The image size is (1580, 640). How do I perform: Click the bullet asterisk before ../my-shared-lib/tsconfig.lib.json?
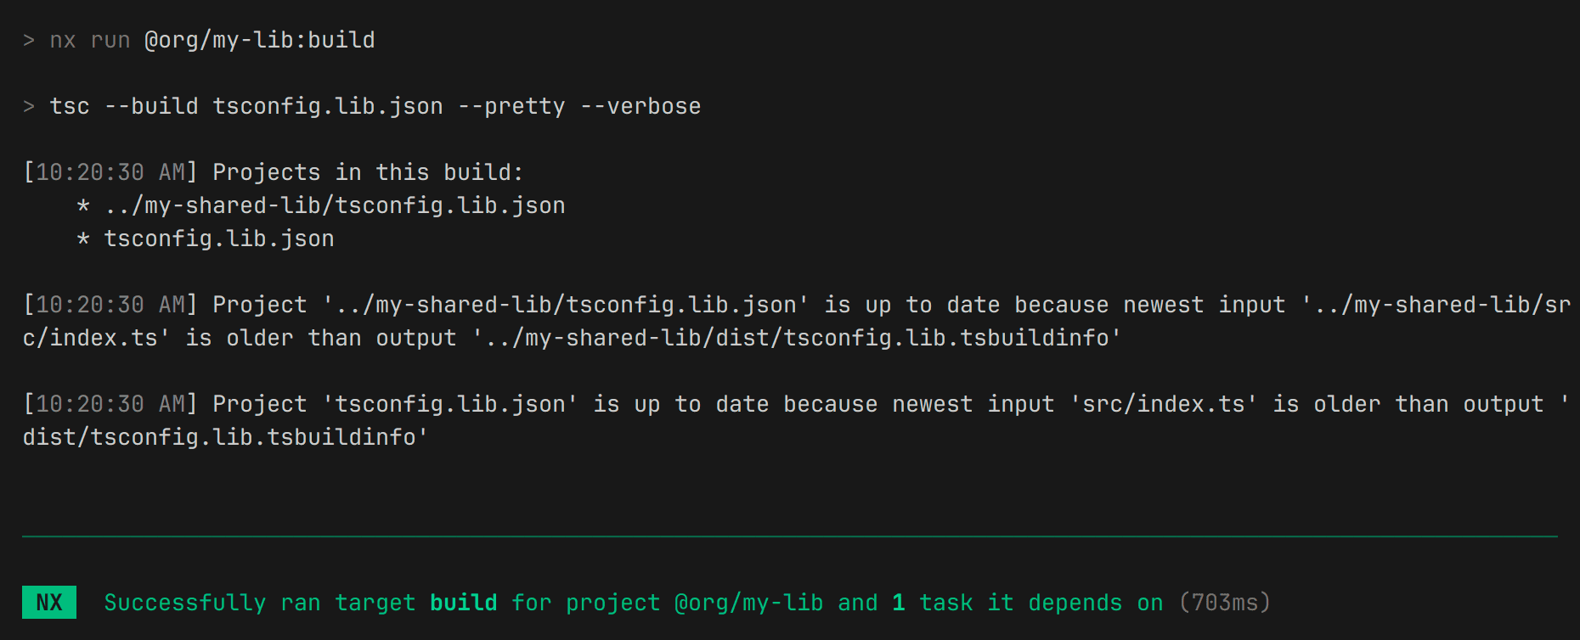(x=83, y=206)
